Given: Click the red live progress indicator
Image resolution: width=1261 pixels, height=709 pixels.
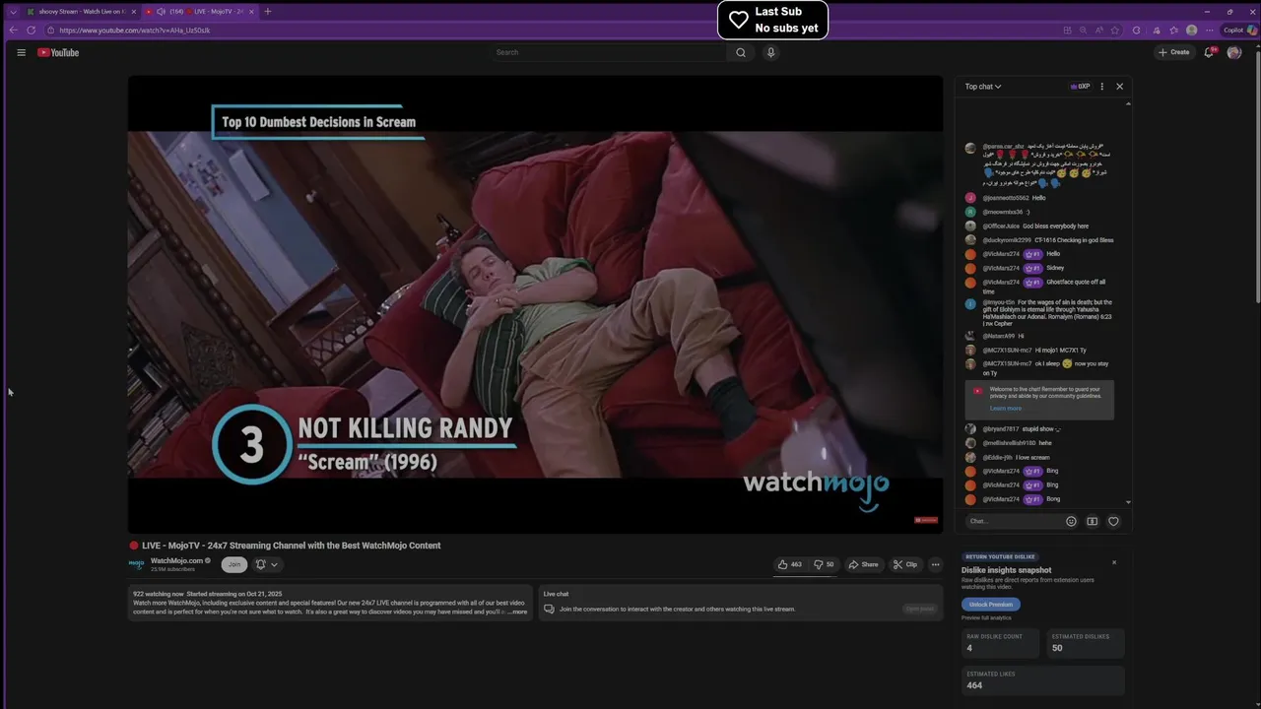Looking at the screenshot, I should point(926,520).
